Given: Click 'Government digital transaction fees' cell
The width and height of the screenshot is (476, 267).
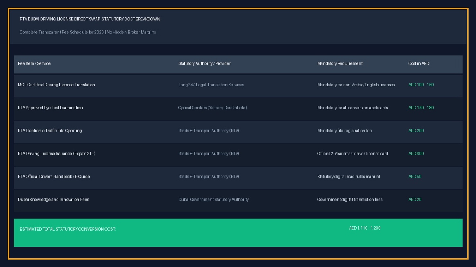Looking at the screenshot, I should pos(350,200).
